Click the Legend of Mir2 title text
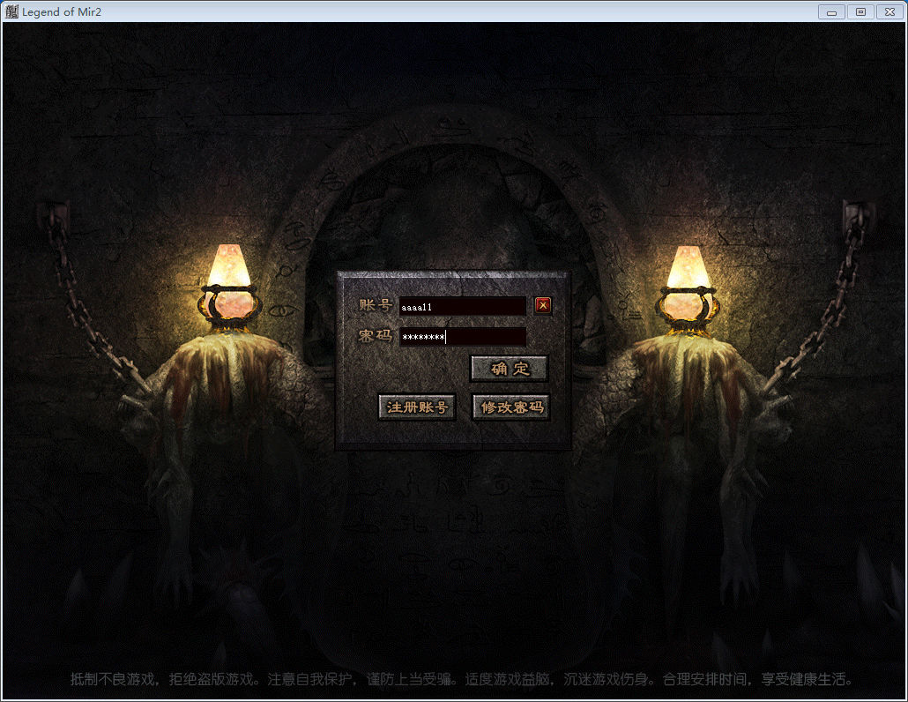Viewport: 908px width, 702px height. [x=60, y=11]
